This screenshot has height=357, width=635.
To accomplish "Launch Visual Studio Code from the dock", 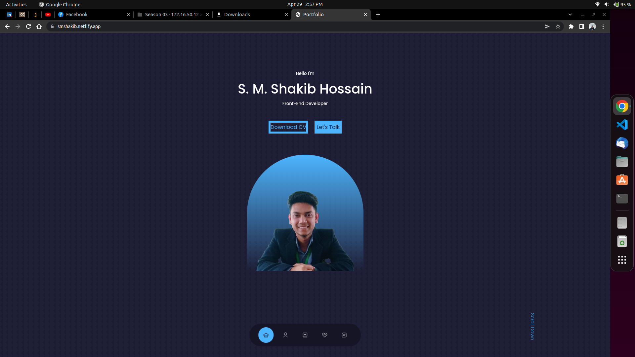I will (x=622, y=125).
